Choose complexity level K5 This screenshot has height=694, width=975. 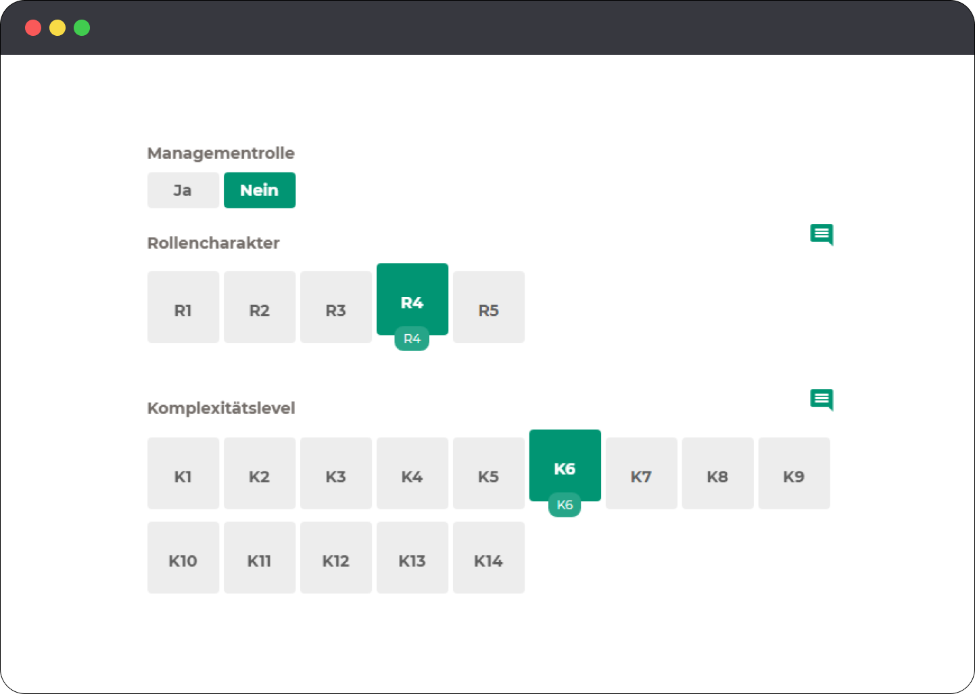coord(488,473)
